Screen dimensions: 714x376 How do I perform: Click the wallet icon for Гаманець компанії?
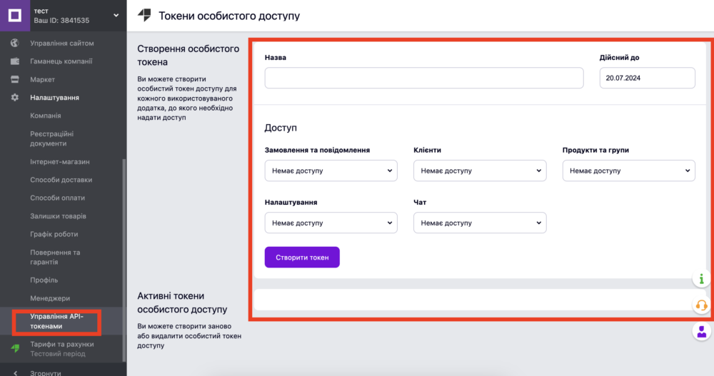[x=15, y=61]
